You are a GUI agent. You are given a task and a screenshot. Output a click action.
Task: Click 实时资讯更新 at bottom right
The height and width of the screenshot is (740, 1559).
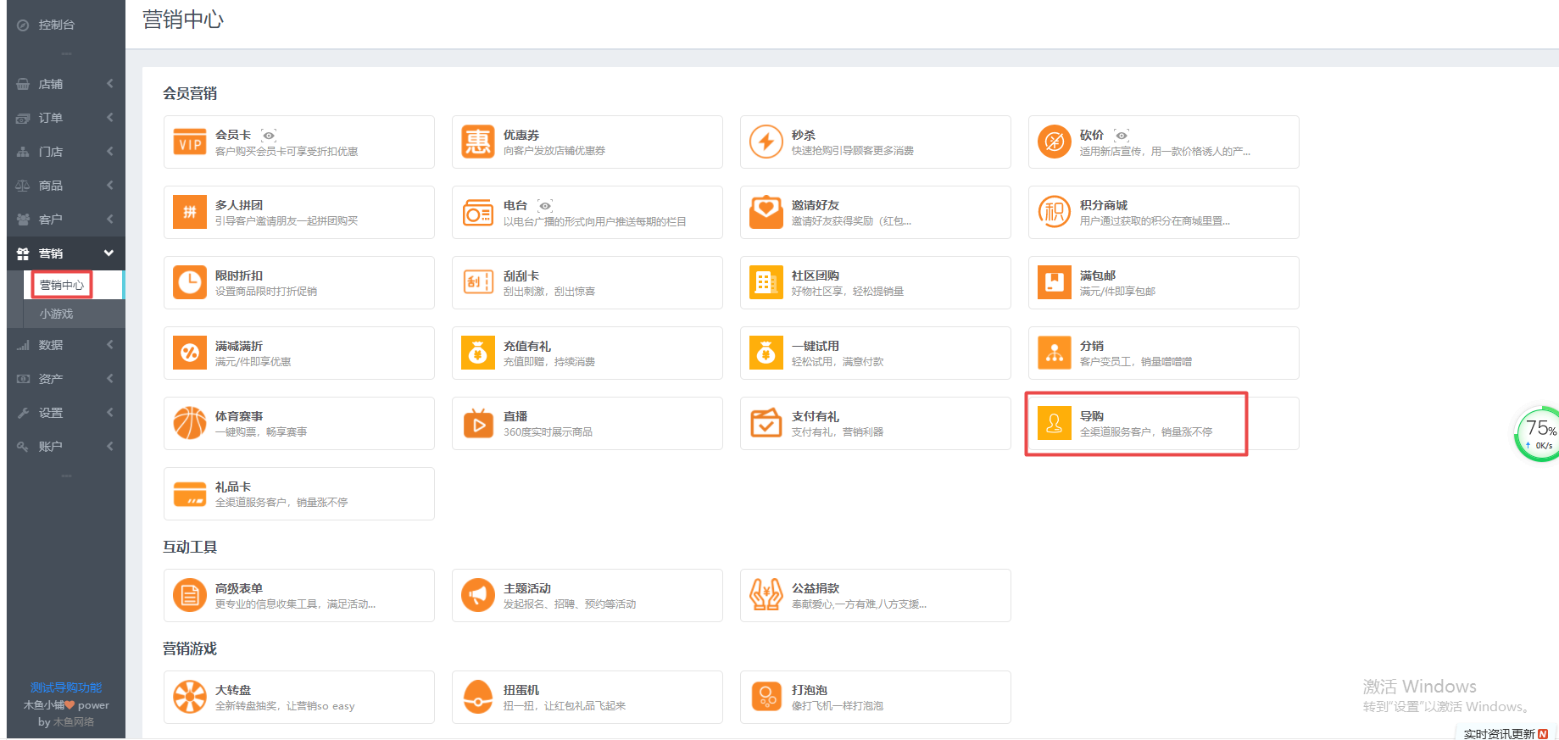click(x=1499, y=733)
